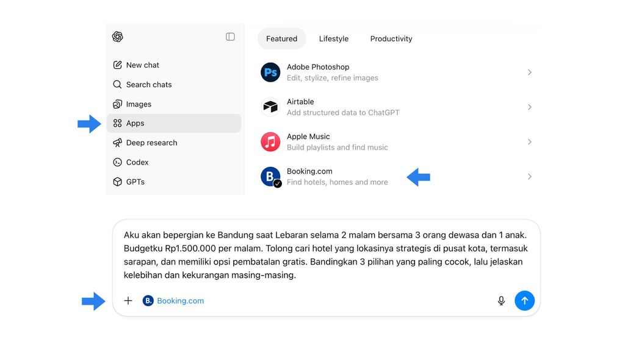Open the attachment menu with the plus icon
625x351 pixels.
click(x=128, y=300)
